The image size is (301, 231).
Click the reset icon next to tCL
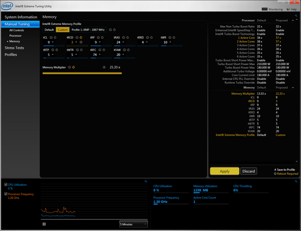(x=55, y=38)
